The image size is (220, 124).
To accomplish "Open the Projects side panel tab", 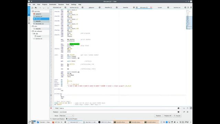I will pos(29,21).
